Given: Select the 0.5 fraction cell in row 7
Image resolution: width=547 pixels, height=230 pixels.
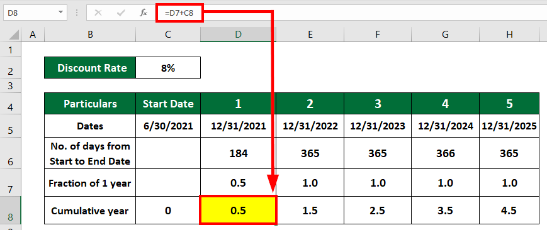Looking at the screenshot, I should [238, 183].
